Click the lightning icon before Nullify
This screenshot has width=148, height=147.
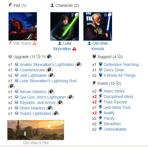pos(101,113)
